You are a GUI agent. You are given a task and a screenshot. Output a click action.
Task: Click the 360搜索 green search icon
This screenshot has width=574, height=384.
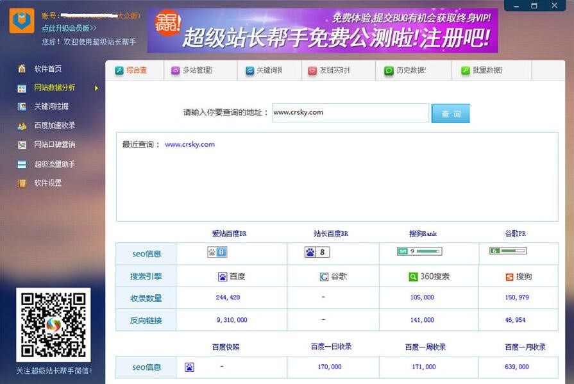pos(414,277)
